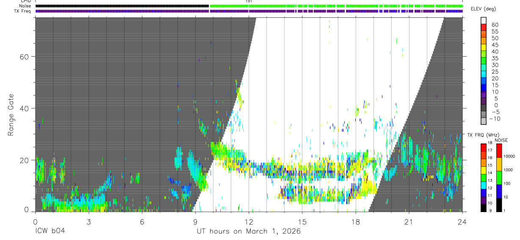Click the '9' tick label on UT hours axis
The width and height of the screenshot is (520, 240).
click(195, 222)
